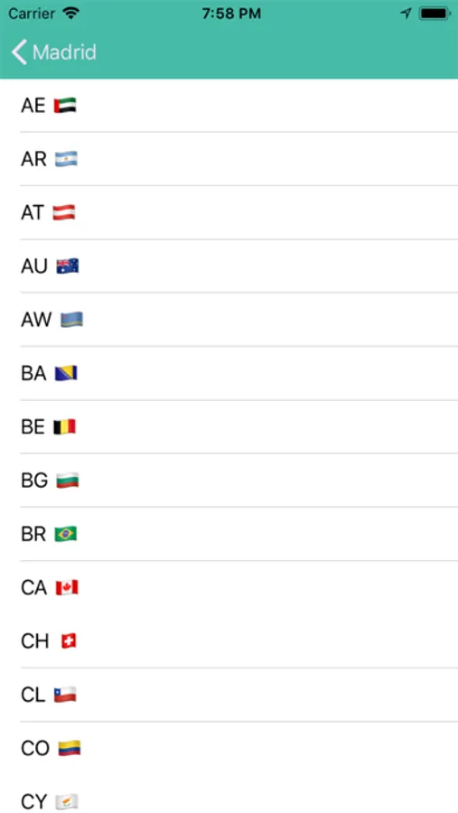Select the Belgium flag icon
This screenshot has height=813, width=458.
pyautogui.click(x=65, y=426)
